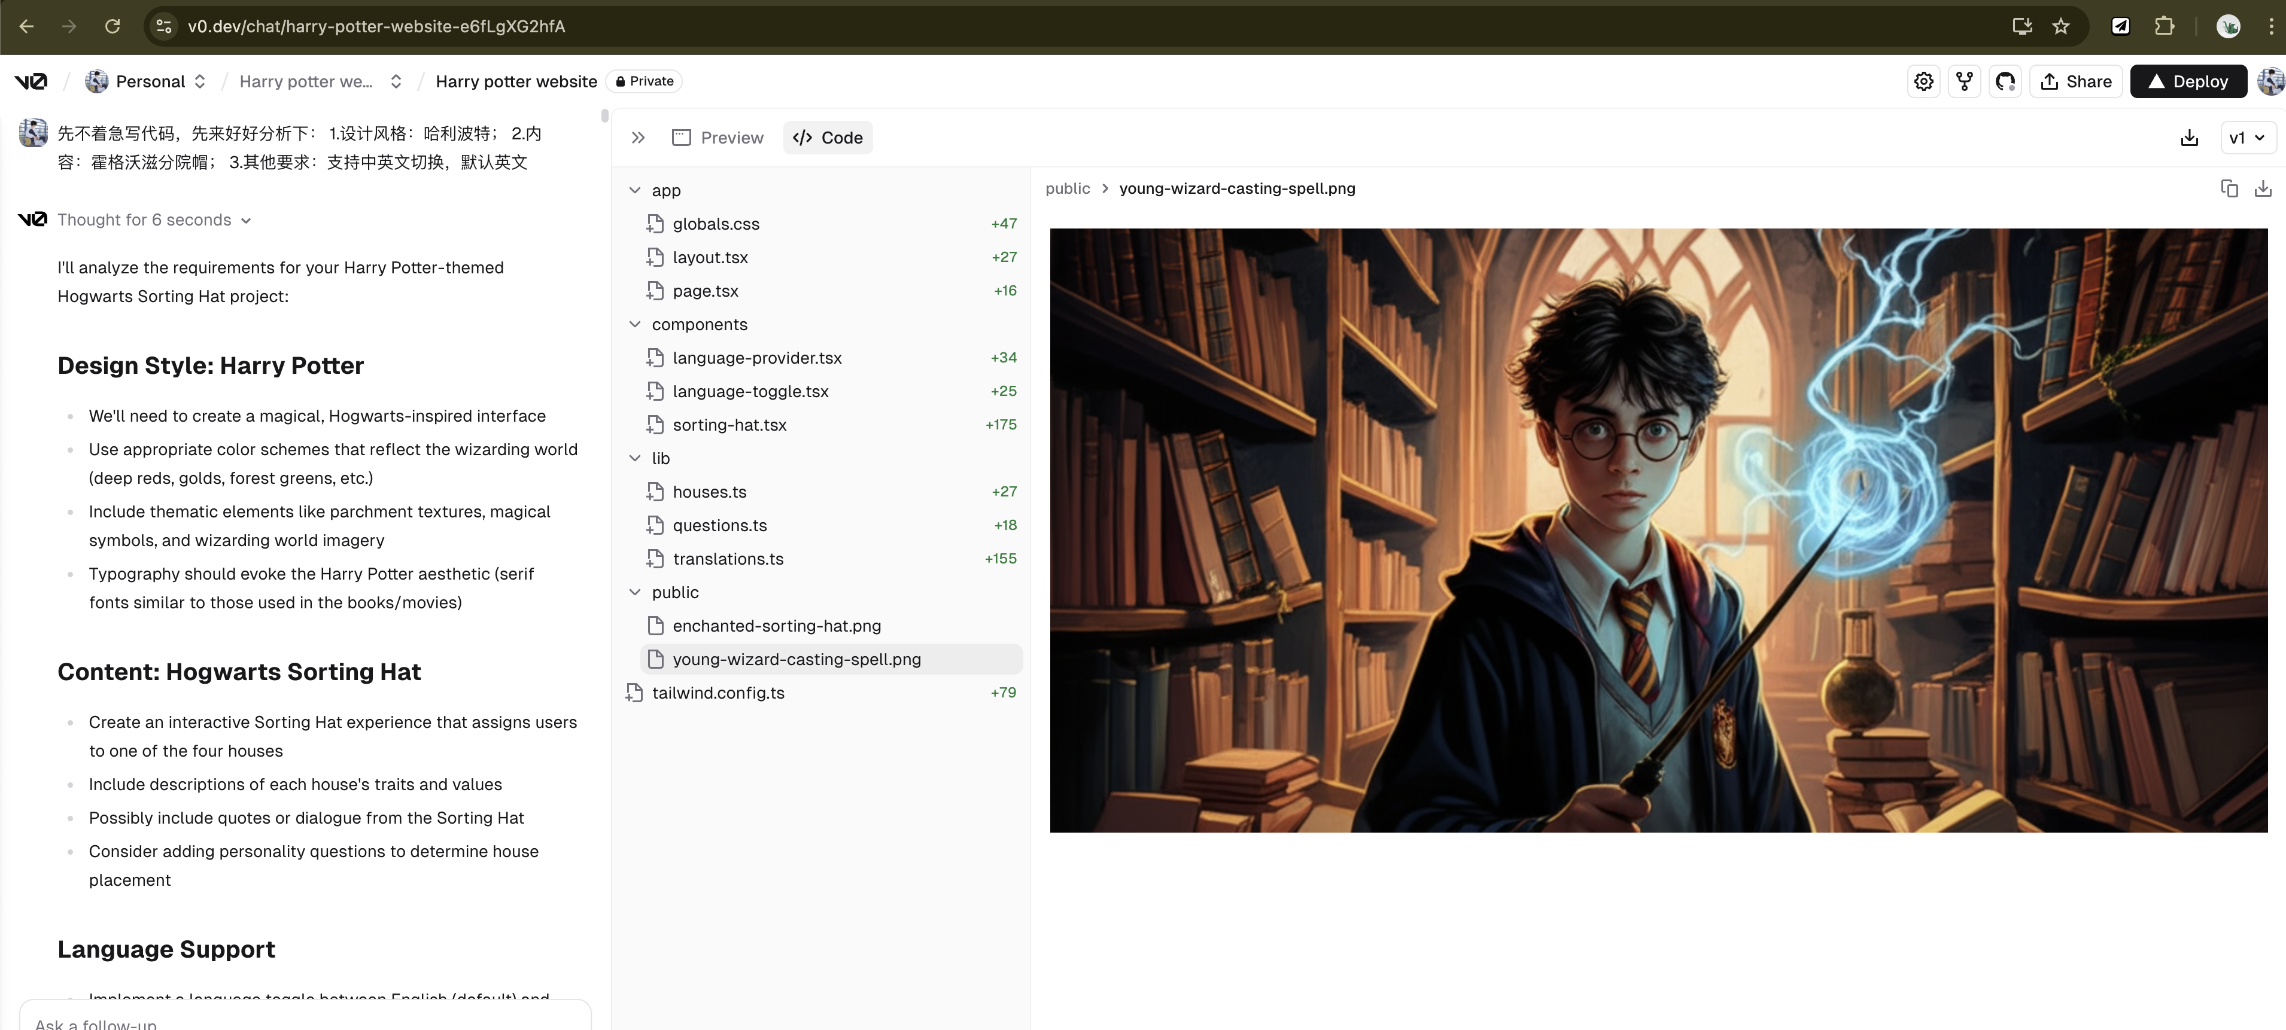The height and width of the screenshot is (1030, 2286).
Task: Click install app icon in address bar
Action: [x=2023, y=26]
